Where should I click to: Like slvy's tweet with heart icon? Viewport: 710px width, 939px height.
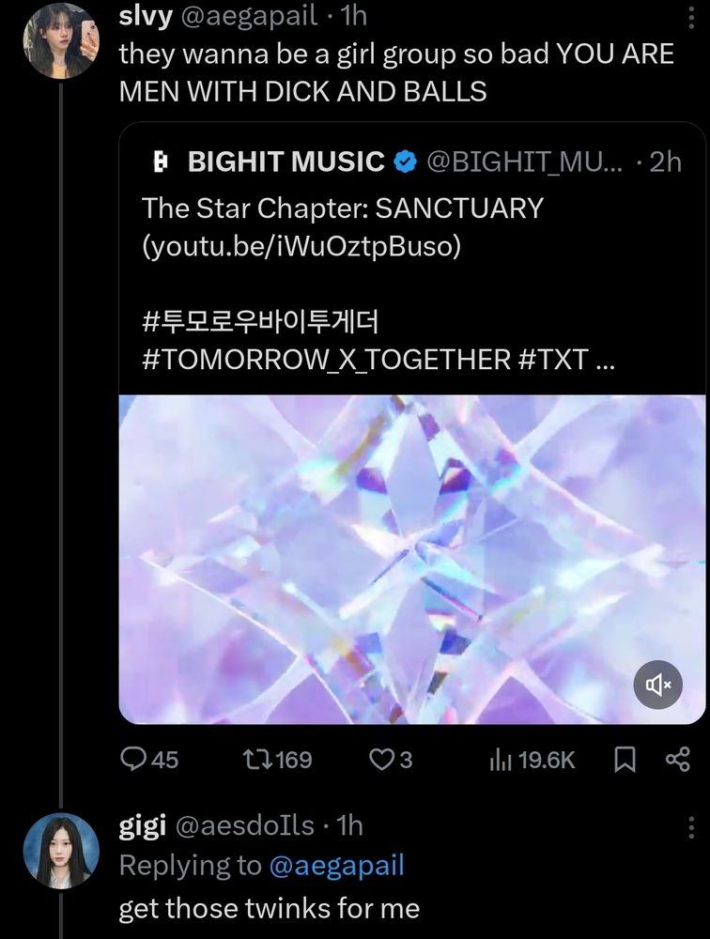click(391, 760)
